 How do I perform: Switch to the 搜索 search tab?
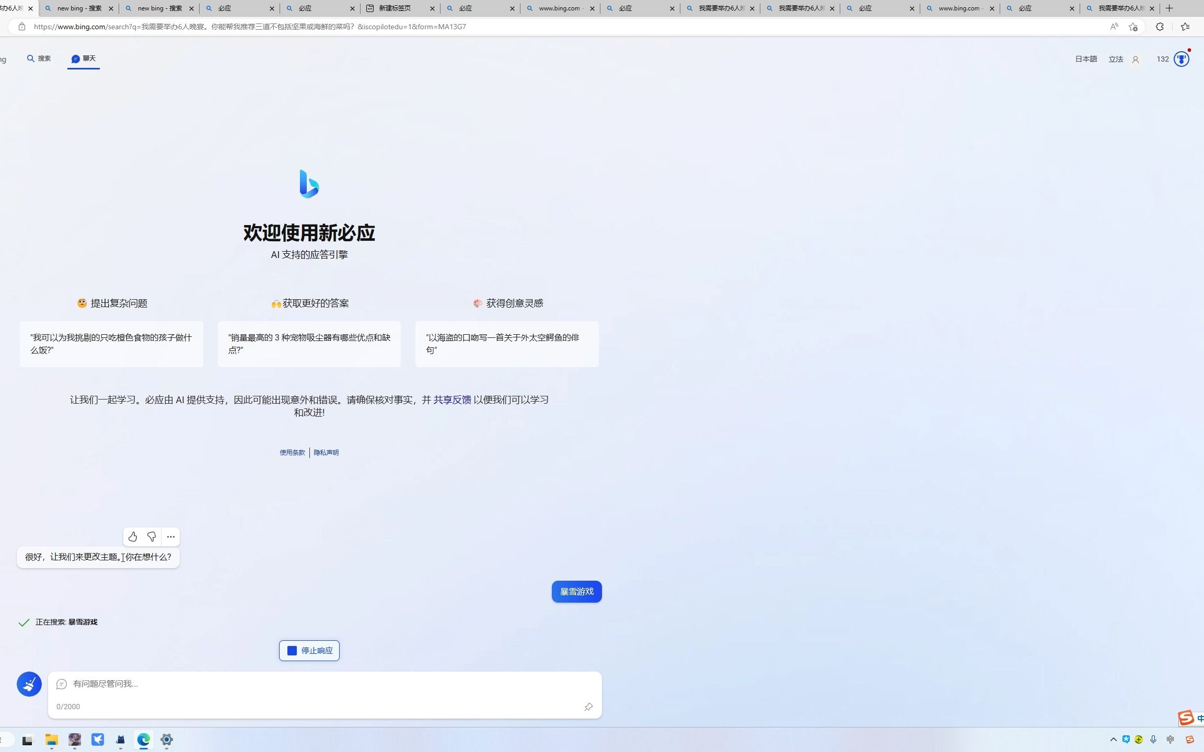tap(39, 58)
